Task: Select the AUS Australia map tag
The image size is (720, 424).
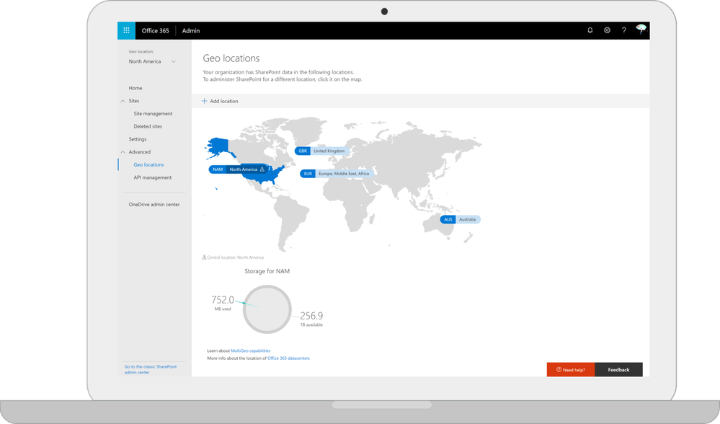Action: tap(460, 220)
